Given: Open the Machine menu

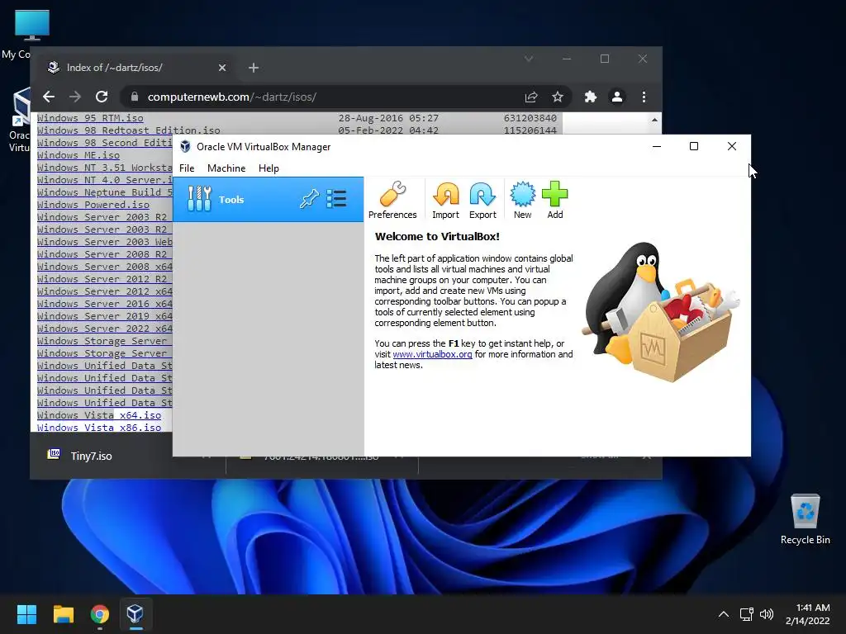Looking at the screenshot, I should [x=226, y=168].
